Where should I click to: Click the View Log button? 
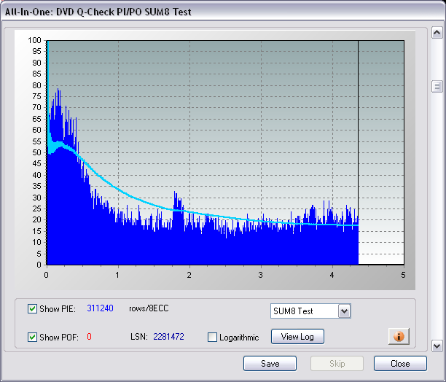click(297, 337)
